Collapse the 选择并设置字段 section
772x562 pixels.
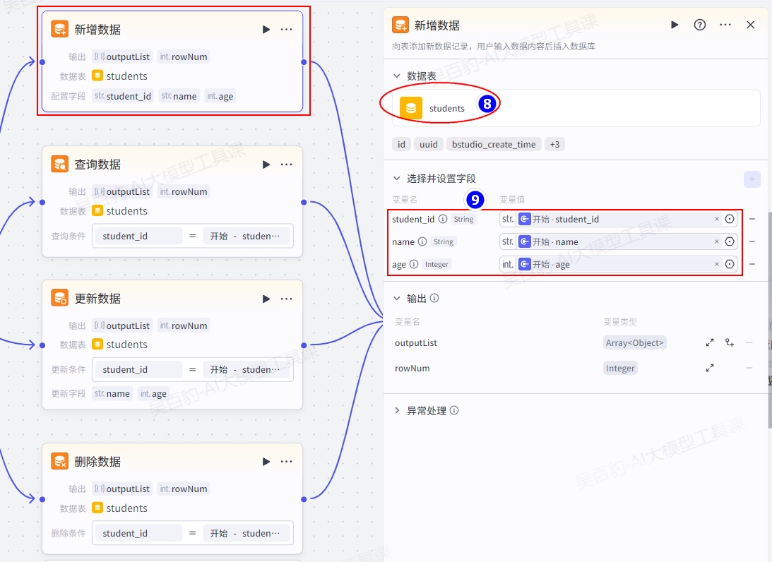pyautogui.click(x=397, y=179)
